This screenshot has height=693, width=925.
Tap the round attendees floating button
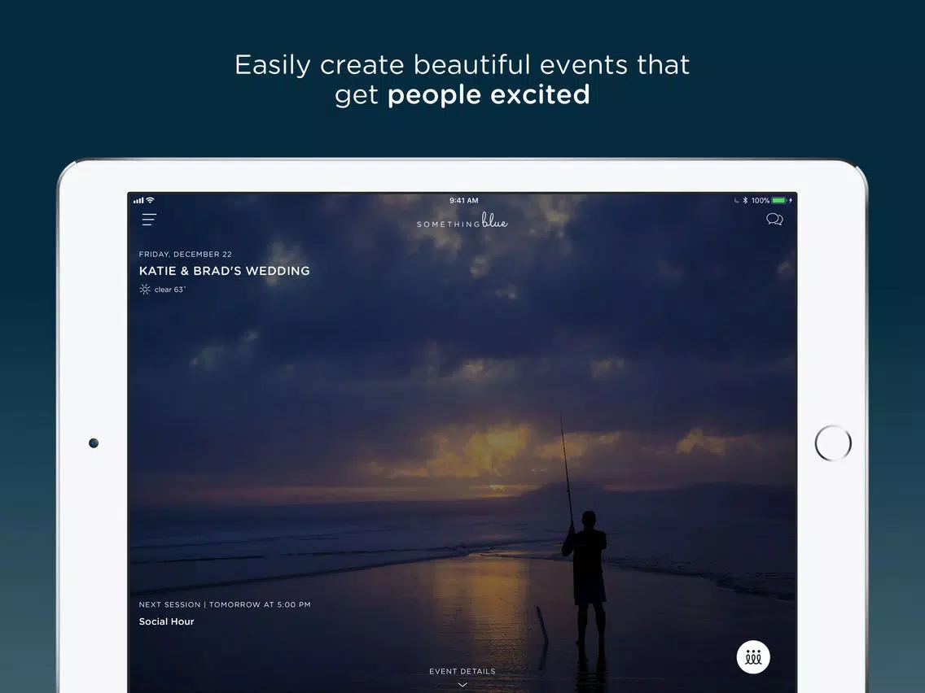[753, 656]
